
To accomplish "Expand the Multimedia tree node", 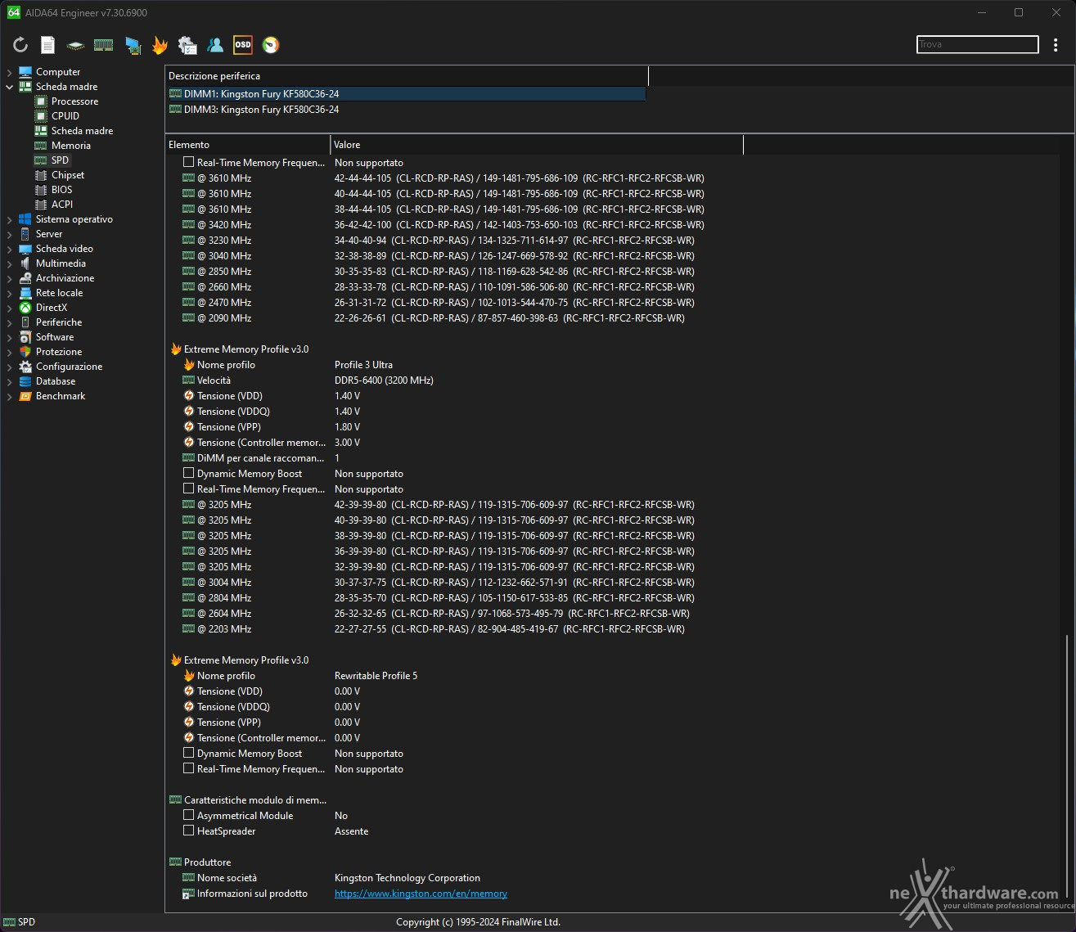I will 10,263.
